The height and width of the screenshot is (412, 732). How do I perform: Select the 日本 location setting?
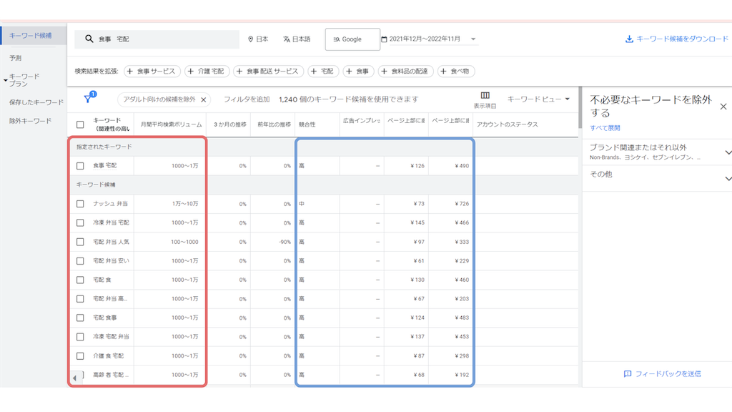(x=258, y=39)
